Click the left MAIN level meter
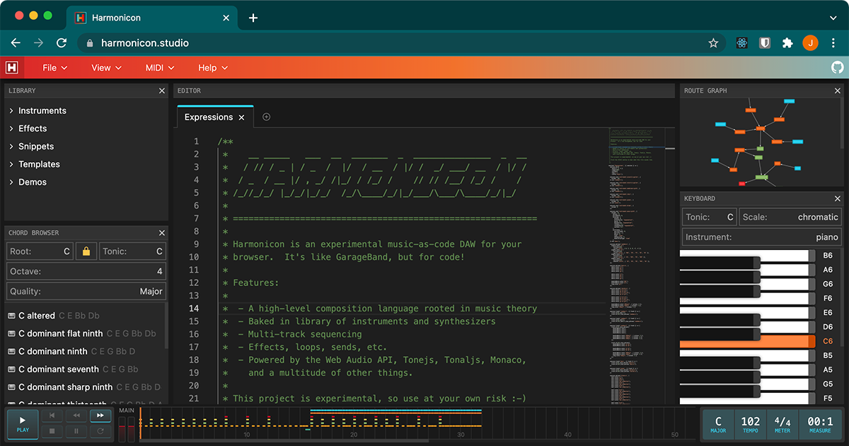The height and width of the screenshot is (446, 849). pos(122,429)
